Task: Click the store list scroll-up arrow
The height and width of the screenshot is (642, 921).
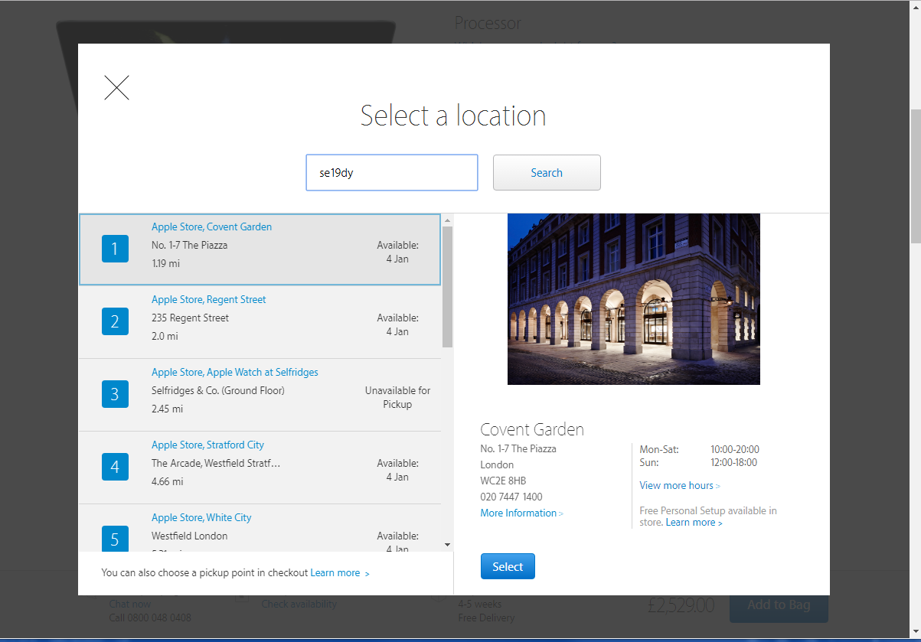Action: tap(447, 220)
